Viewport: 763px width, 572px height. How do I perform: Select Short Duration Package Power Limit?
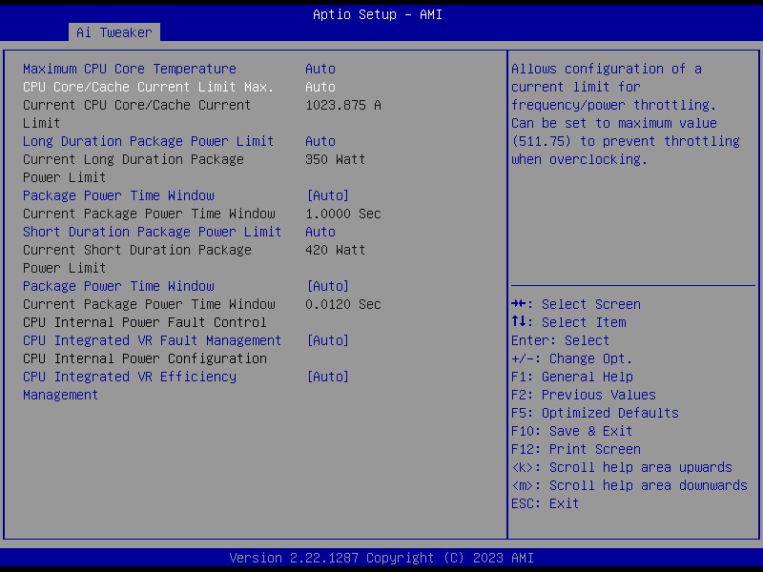[152, 232]
